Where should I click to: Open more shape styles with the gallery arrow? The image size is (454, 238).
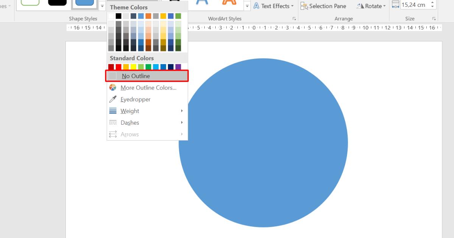point(102,6)
